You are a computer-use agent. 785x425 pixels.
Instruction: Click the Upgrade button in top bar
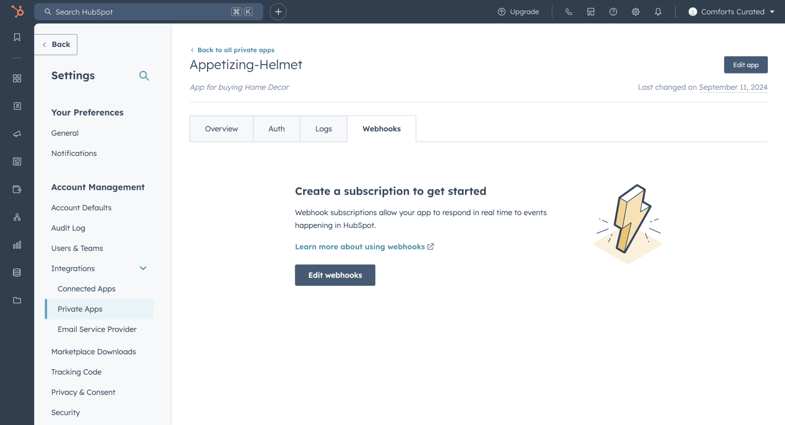point(518,12)
